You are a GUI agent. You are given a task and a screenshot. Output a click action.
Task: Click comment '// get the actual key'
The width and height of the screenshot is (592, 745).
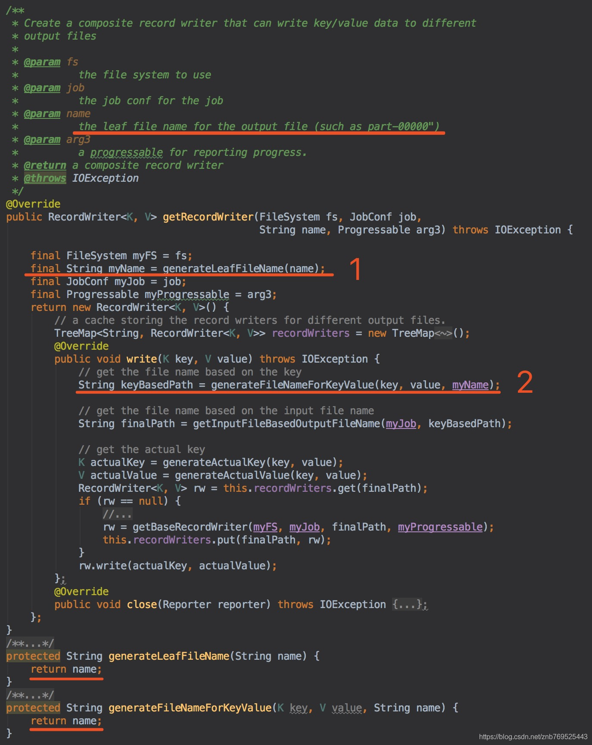coord(142,450)
